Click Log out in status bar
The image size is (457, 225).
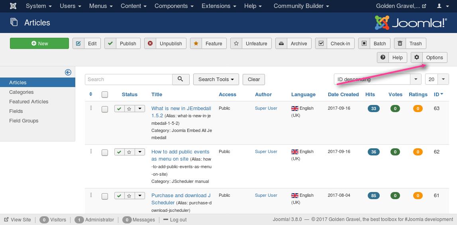pyautogui.click(x=175, y=219)
